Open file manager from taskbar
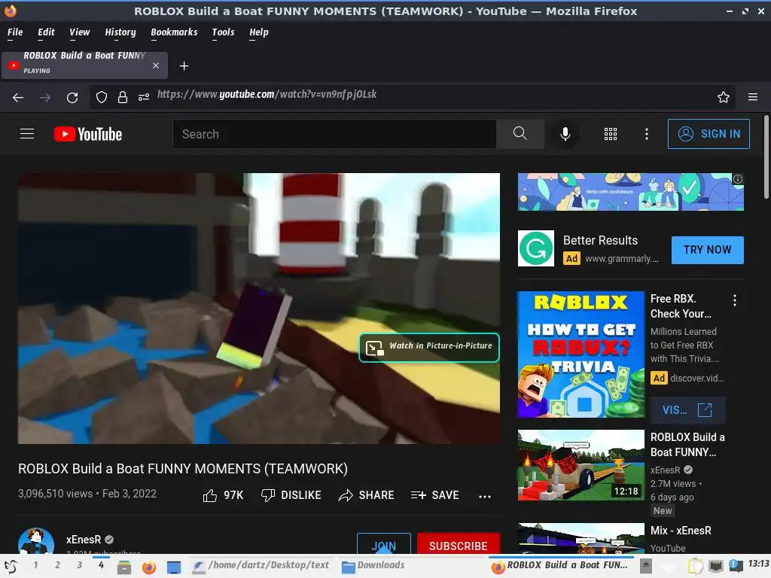771x578 pixels. point(124,567)
